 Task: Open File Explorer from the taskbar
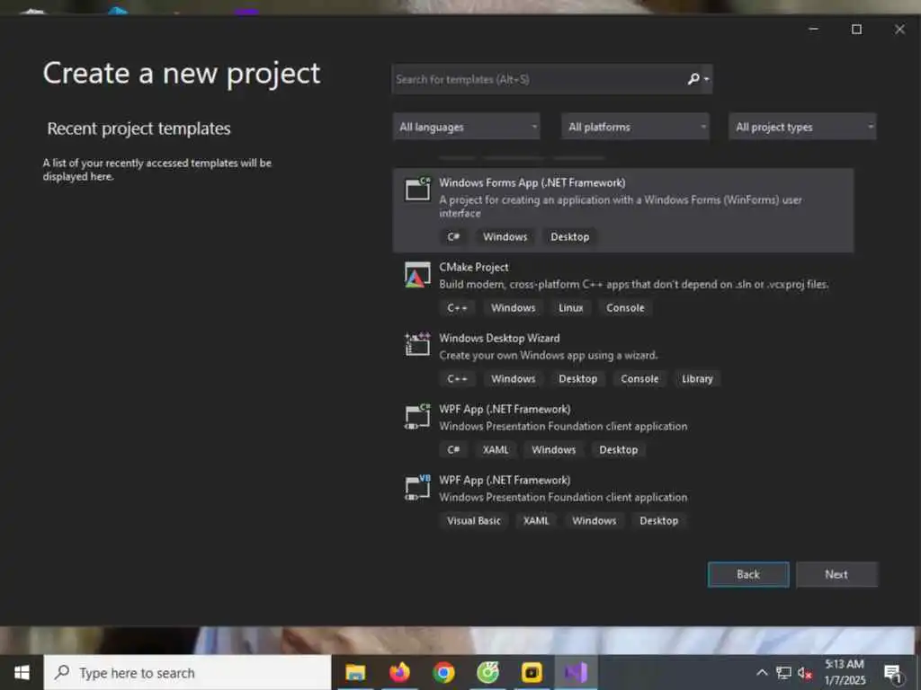[x=355, y=672]
